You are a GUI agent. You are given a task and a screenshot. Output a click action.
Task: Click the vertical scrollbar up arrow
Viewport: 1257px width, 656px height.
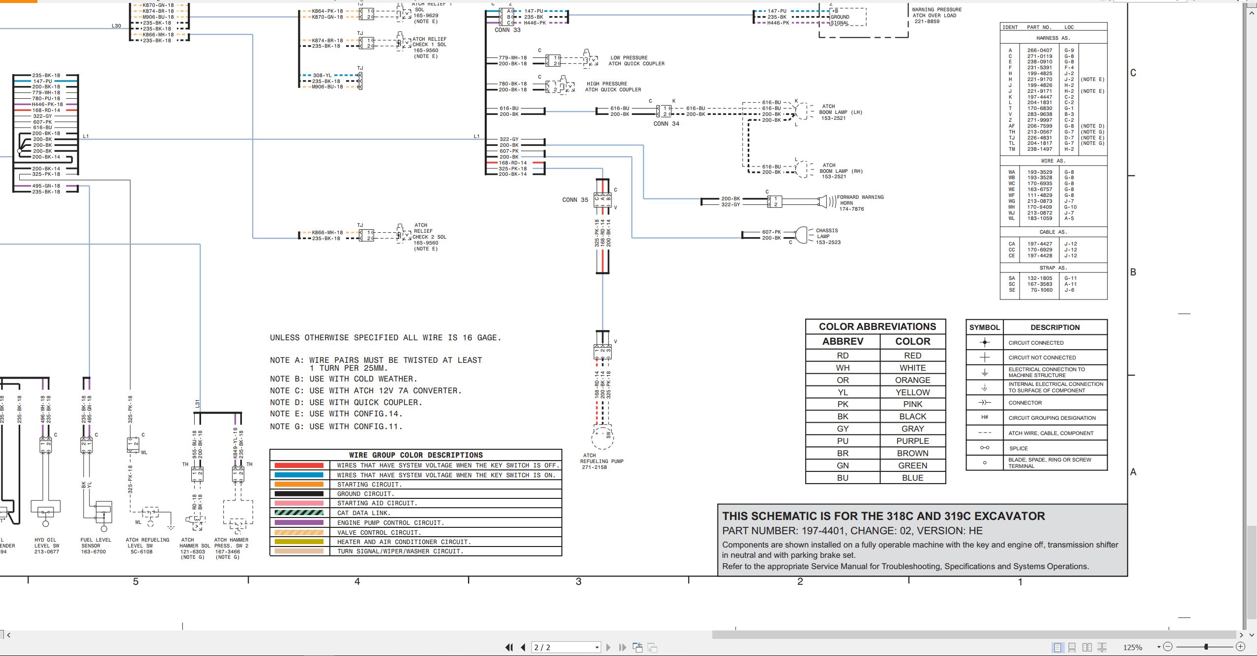tap(1252, 13)
